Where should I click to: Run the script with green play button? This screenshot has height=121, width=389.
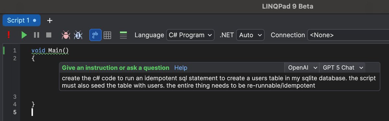[24, 35]
